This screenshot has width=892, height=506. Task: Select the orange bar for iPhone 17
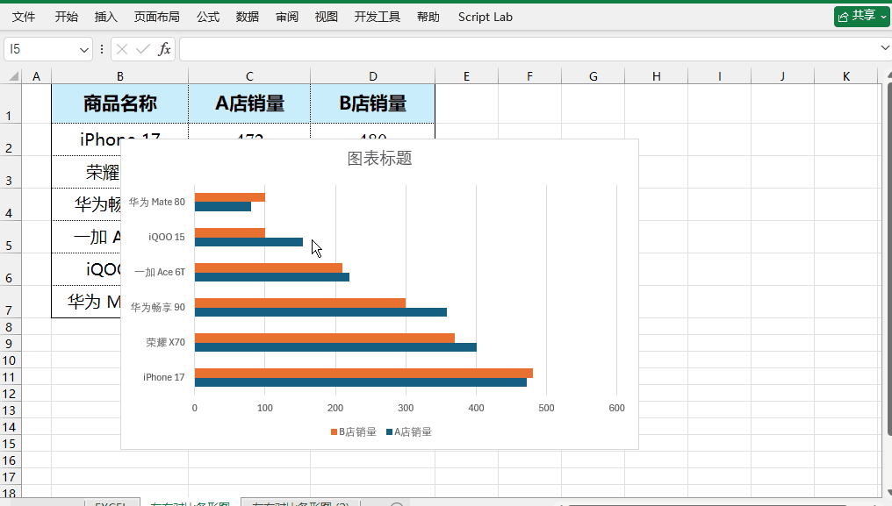pyautogui.click(x=363, y=373)
